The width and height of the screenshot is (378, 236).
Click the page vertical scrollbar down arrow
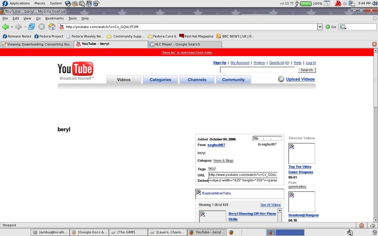[375, 220]
